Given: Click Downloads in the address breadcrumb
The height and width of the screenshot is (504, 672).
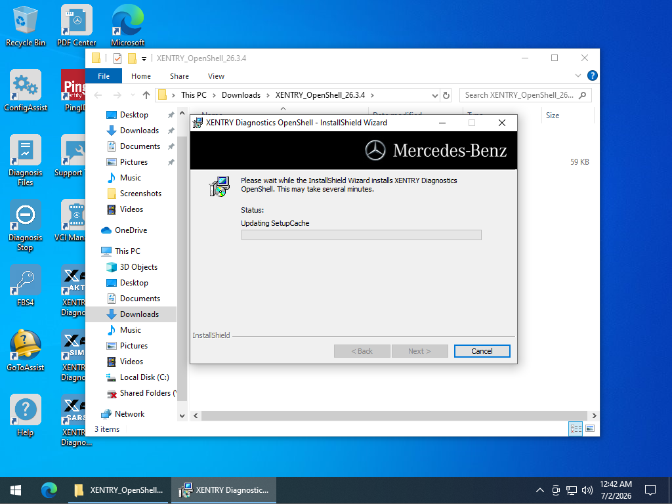Looking at the screenshot, I should (241, 95).
